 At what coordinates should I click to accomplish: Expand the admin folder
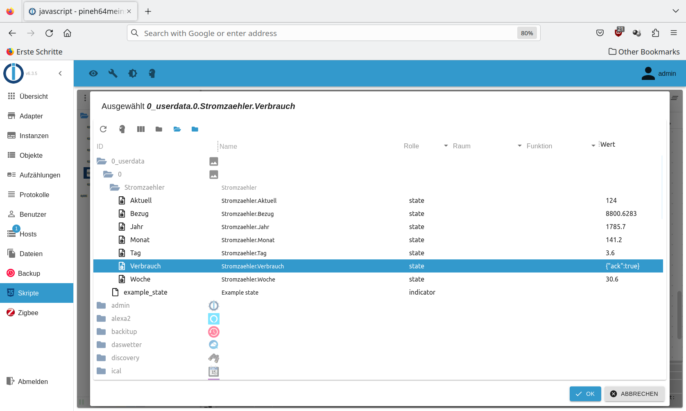(x=101, y=305)
